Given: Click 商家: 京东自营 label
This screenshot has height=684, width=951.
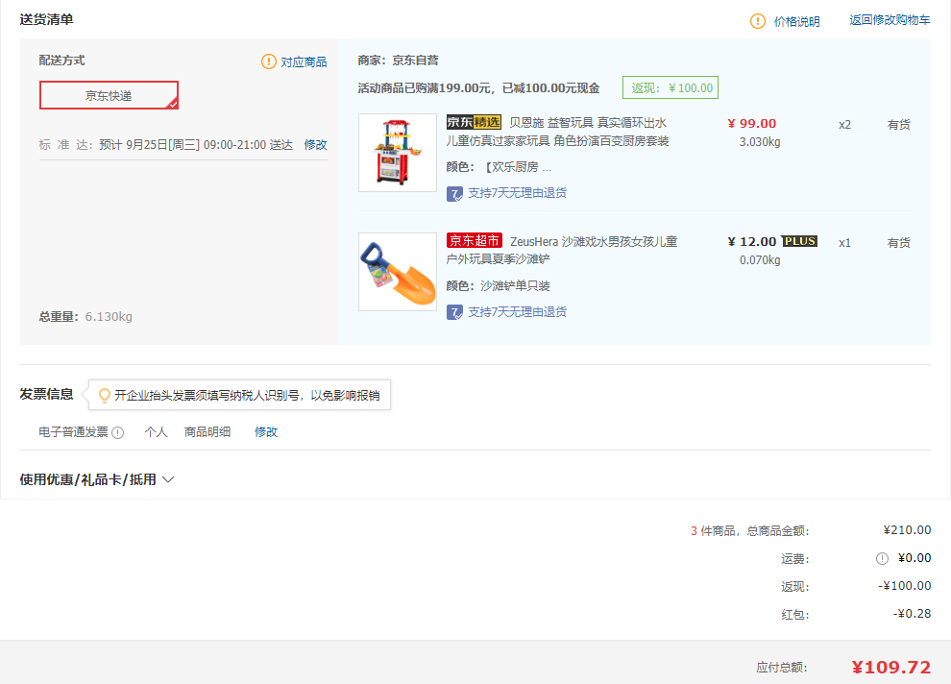Looking at the screenshot, I should 398,61.
